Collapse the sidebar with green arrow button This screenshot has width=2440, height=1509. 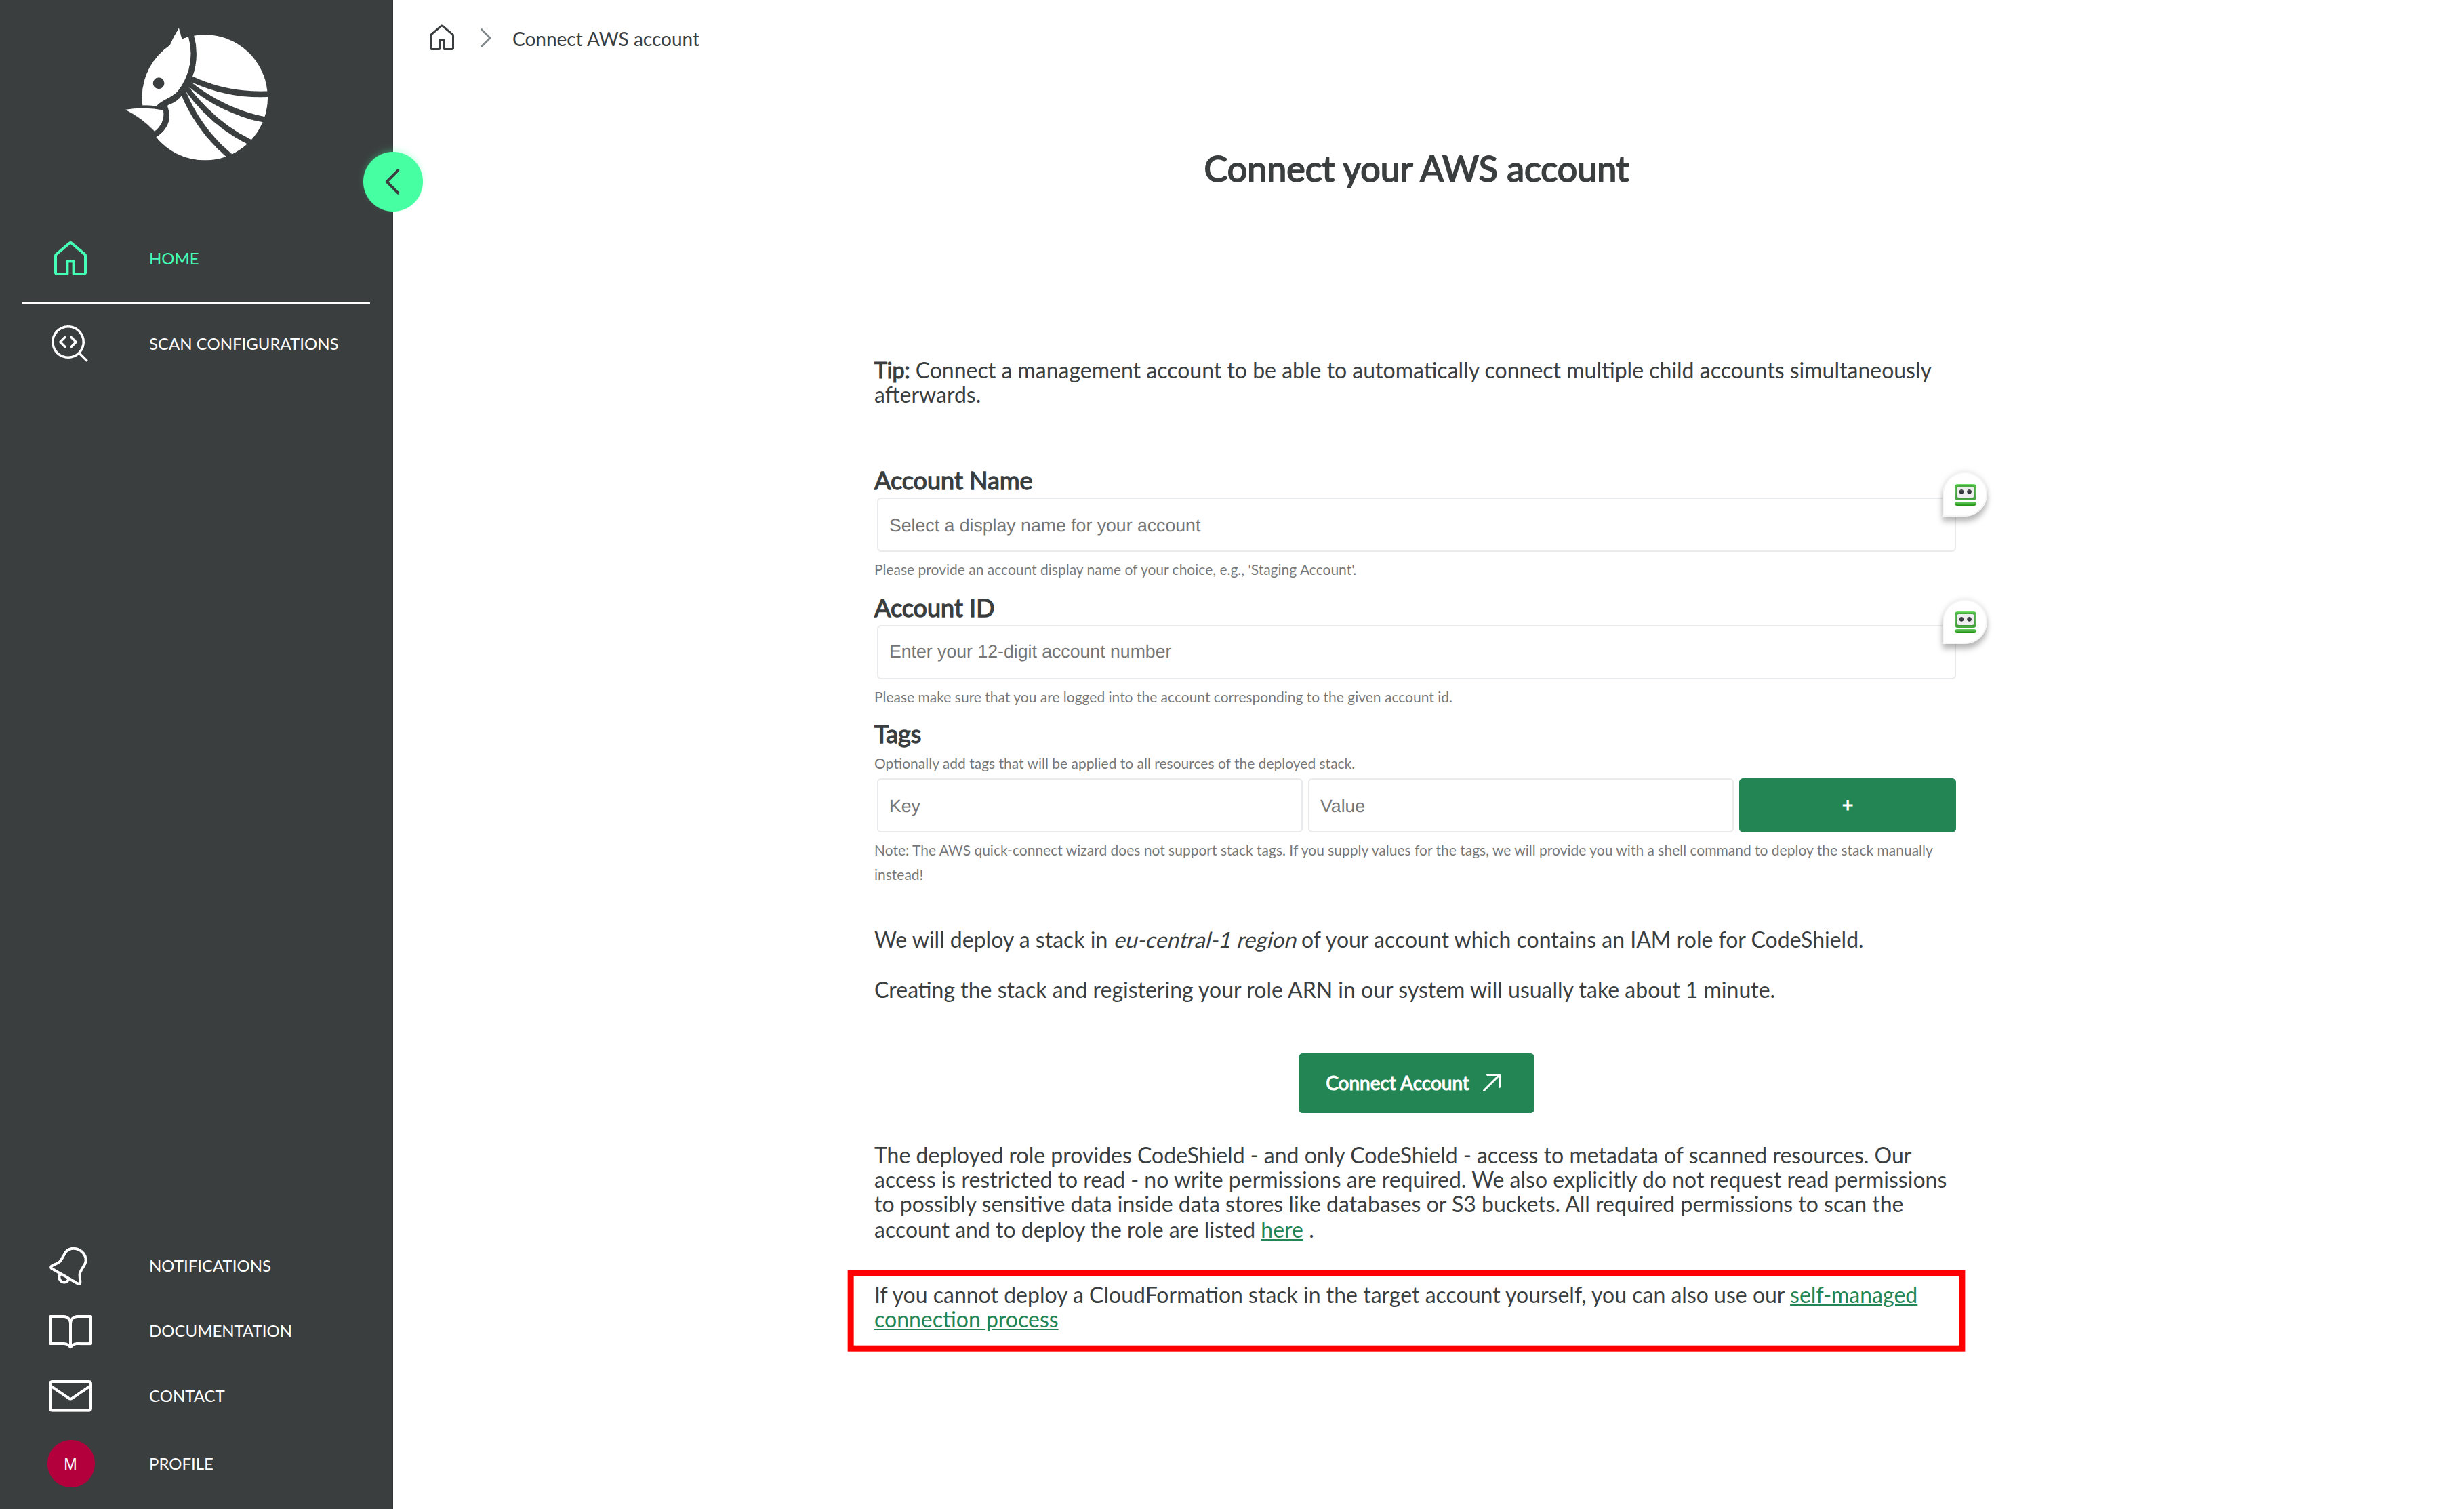tap(392, 182)
